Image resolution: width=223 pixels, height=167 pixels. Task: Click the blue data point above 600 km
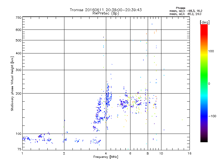(152, 24)
